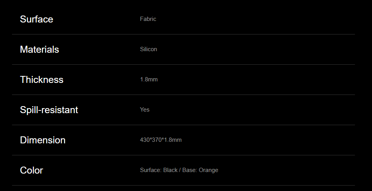Select the 430*370*1.8mm dimension value
Viewport: 372px width, 191px height.
pyautogui.click(x=161, y=140)
